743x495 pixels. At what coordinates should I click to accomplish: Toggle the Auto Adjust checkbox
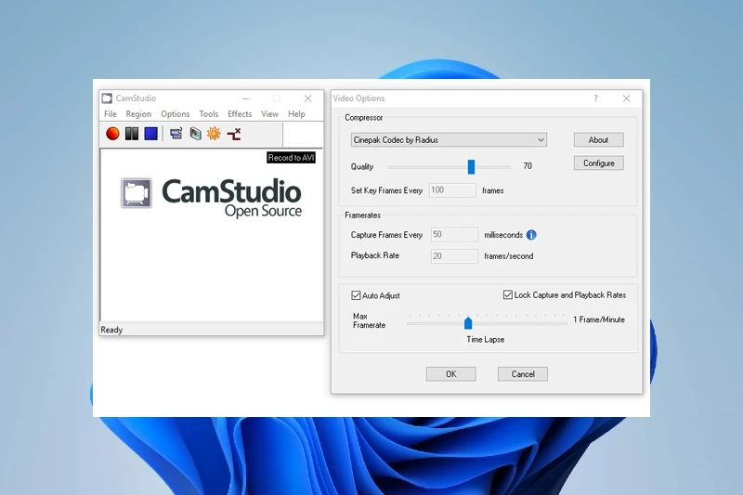tap(356, 295)
